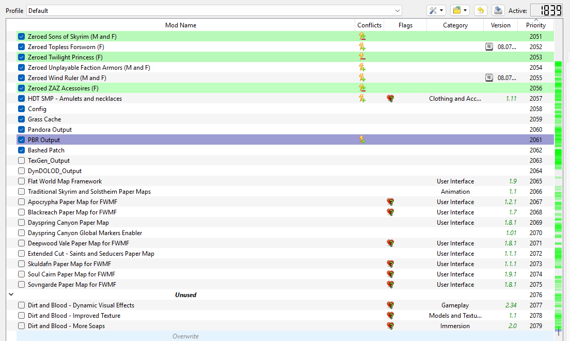Click conflict icon for Zeroed Sons of Skyrim
Image resolution: width=570 pixels, height=341 pixels.
tap(362, 36)
